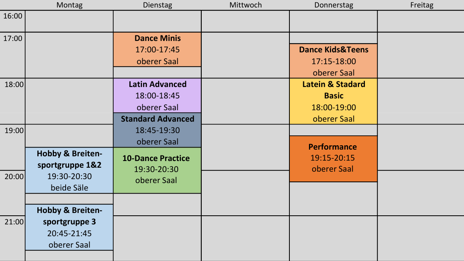Select the 21:00 time label
This screenshot has height=261, width=464.
[13, 222]
